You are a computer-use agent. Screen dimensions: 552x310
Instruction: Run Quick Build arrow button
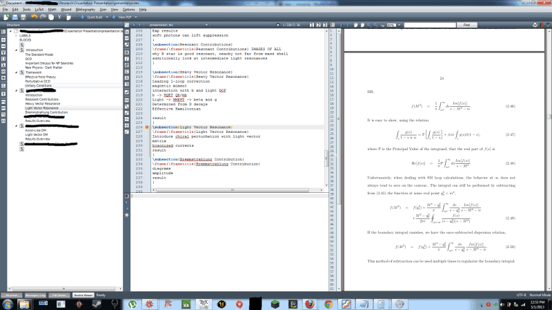82,17
